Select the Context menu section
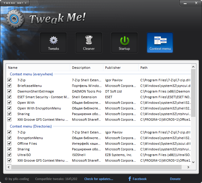202x183 pixels. (x=160, y=43)
